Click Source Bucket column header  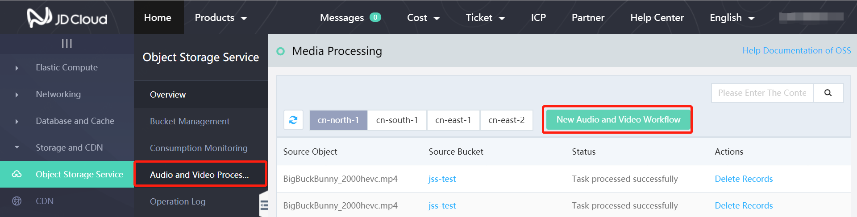point(456,151)
